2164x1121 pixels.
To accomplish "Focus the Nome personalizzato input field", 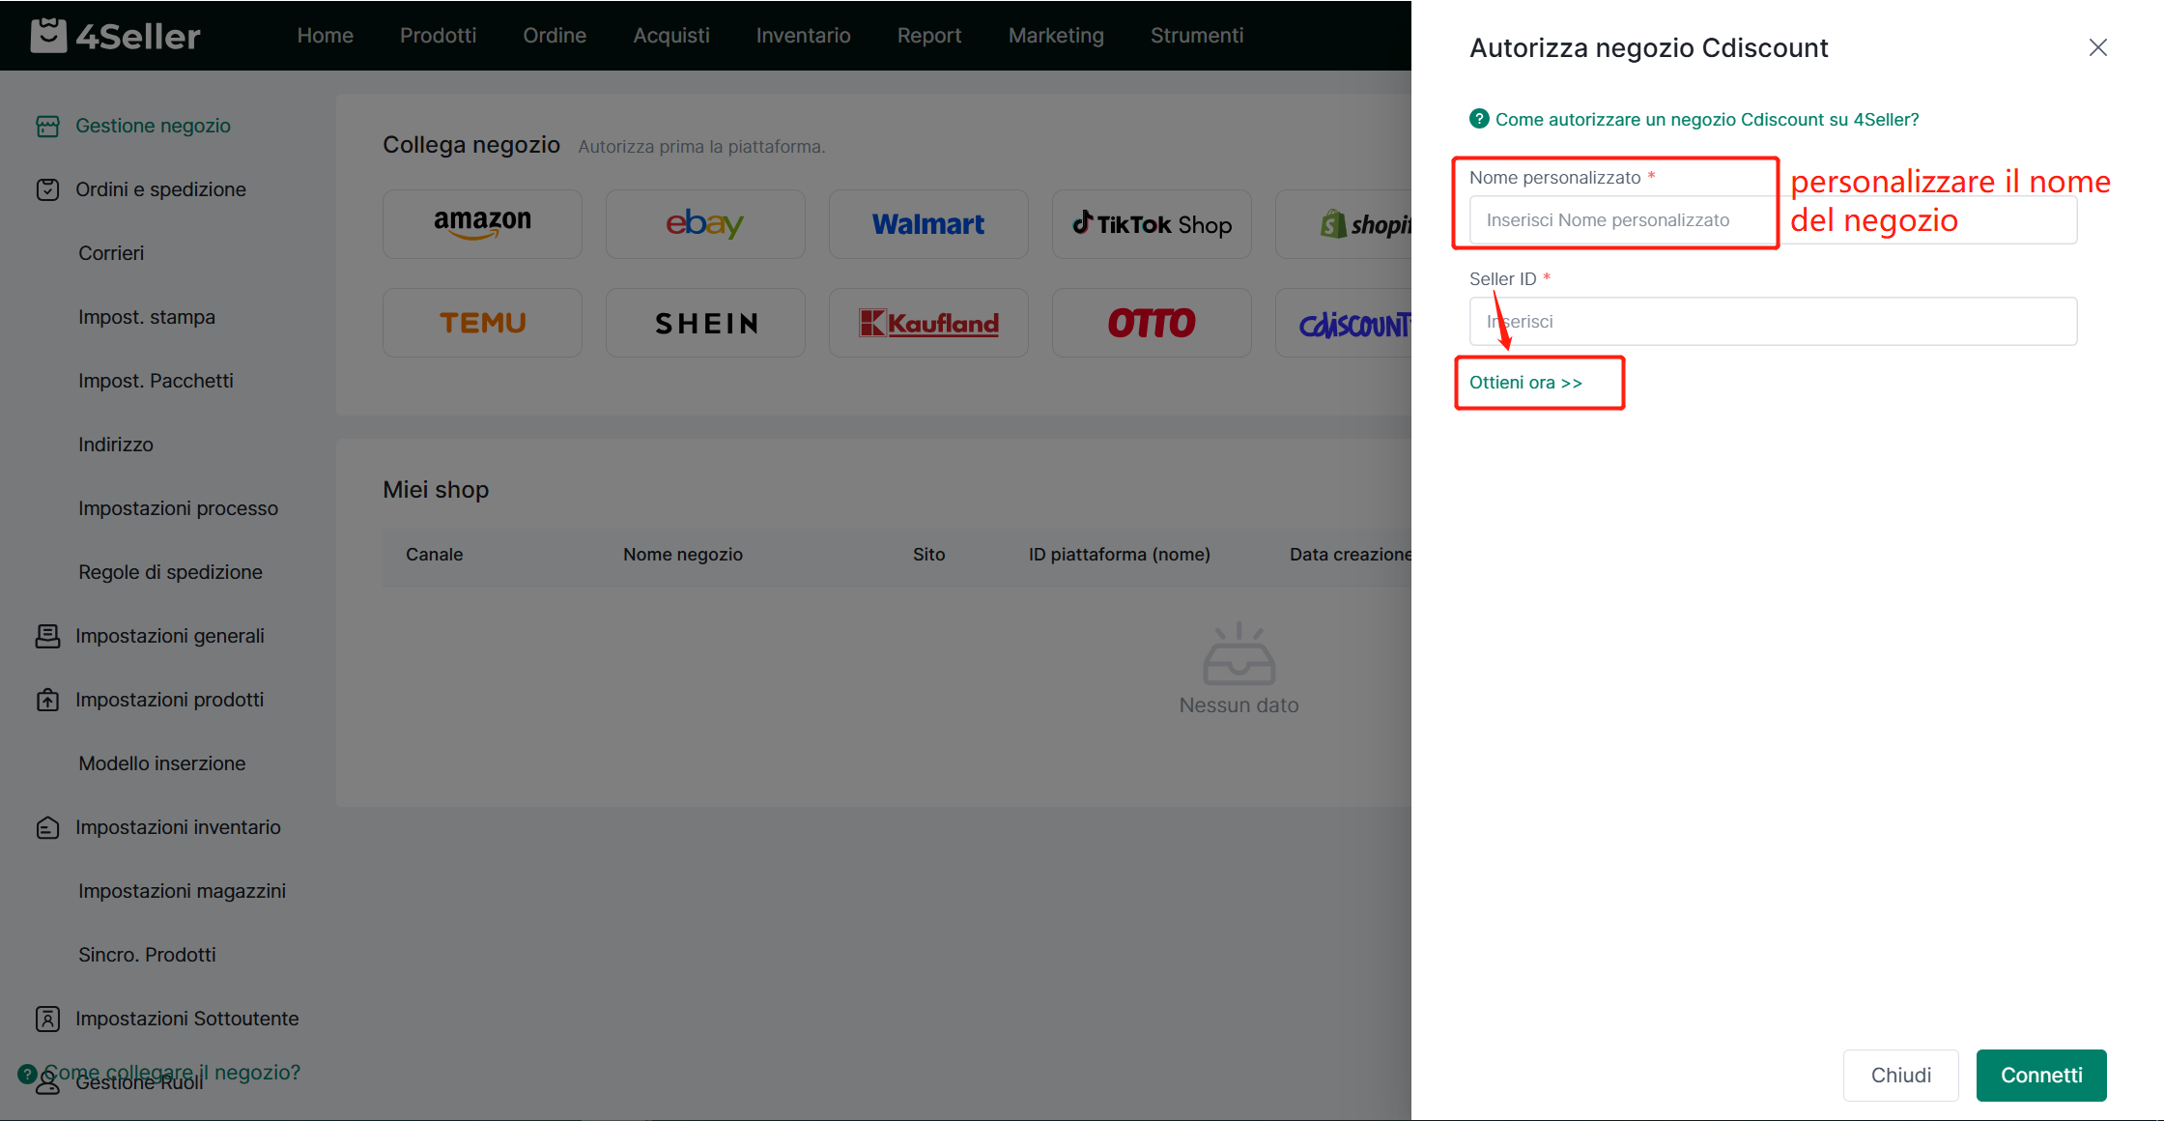I will tap(1623, 220).
